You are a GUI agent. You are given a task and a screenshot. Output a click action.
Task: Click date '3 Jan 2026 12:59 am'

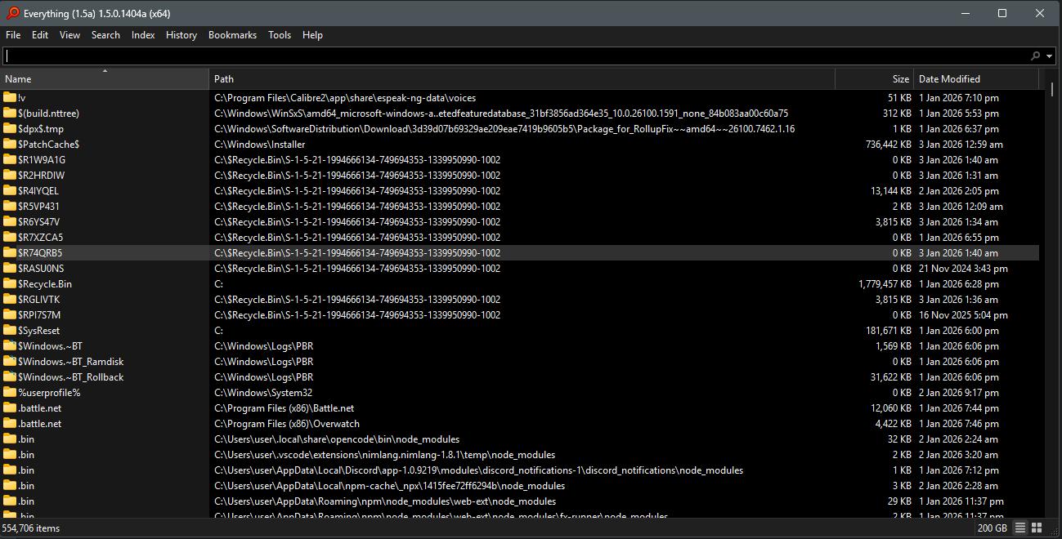[x=961, y=145]
